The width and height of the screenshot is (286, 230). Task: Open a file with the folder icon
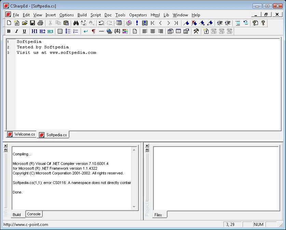tap(25, 23)
